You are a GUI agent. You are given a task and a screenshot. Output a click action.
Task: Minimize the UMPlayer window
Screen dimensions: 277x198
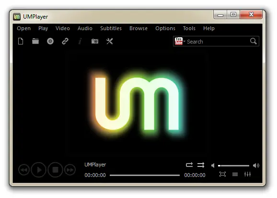coord(220,14)
